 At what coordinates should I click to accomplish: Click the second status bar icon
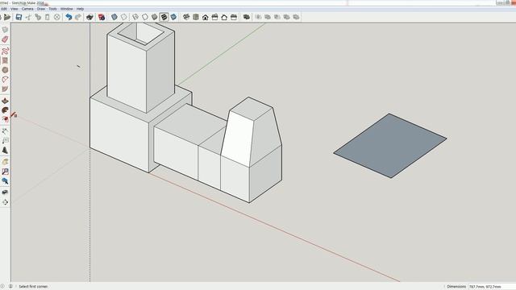[10, 287]
